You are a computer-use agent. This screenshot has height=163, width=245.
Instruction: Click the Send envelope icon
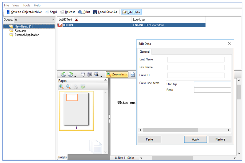pyautogui.click(x=47, y=12)
